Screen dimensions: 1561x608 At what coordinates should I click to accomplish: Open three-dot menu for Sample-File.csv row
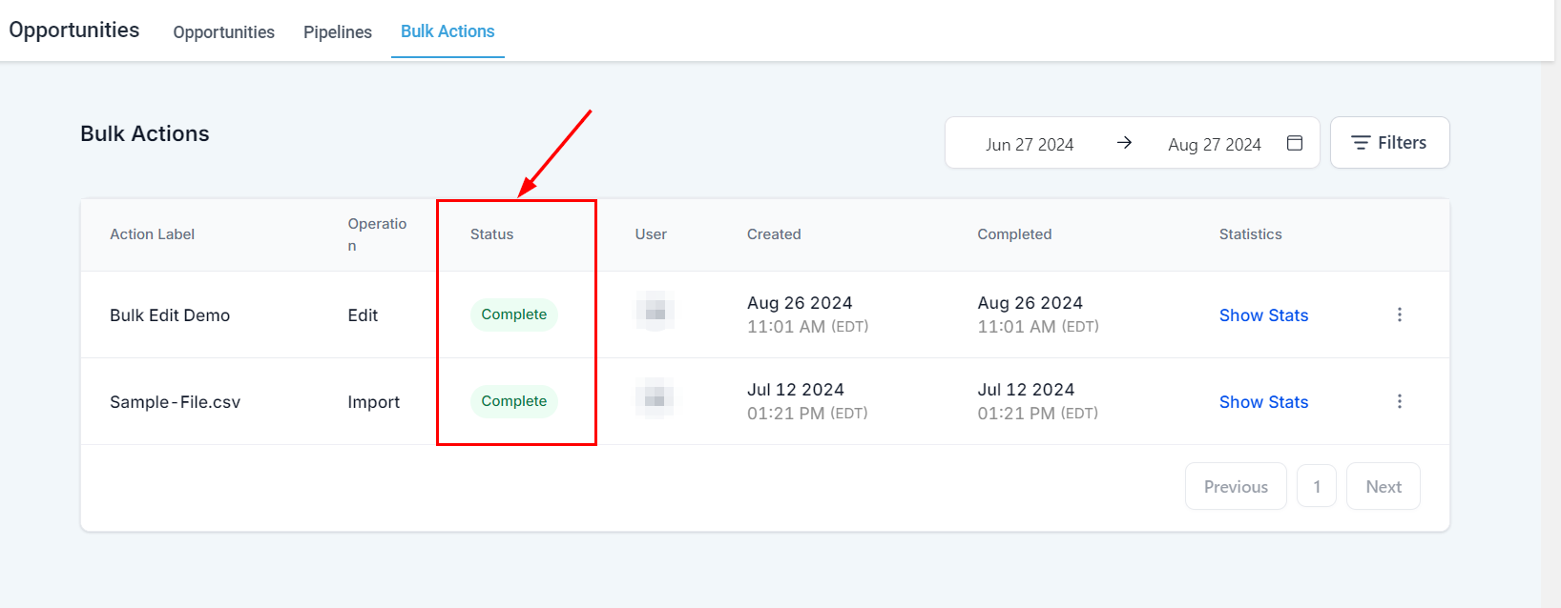click(x=1400, y=401)
